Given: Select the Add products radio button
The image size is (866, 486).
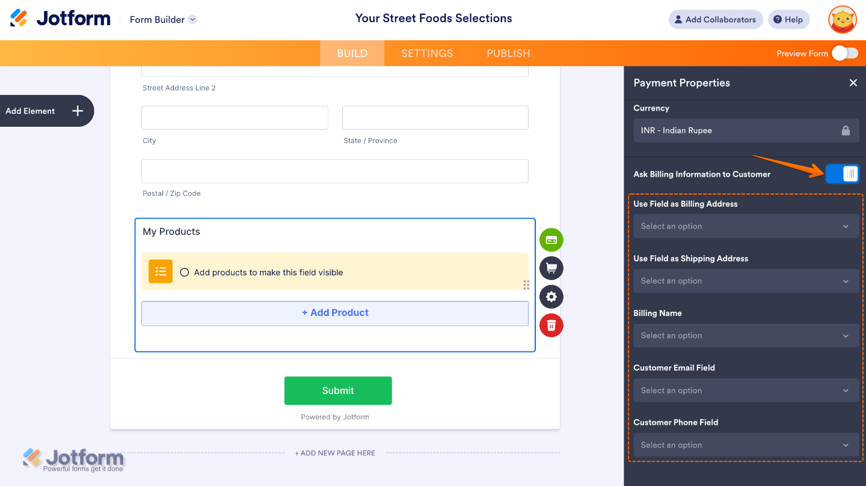Looking at the screenshot, I should click(x=184, y=272).
